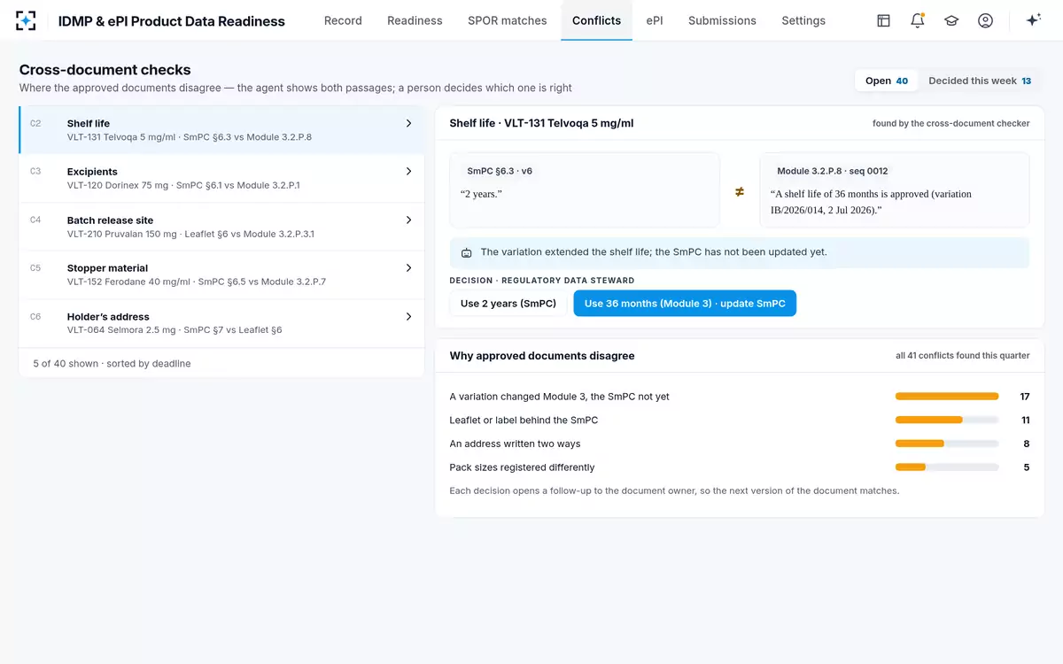Select conflict C4 Batch release site
The width and height of the screenshot is (1063, 664).
coord(221,227)
